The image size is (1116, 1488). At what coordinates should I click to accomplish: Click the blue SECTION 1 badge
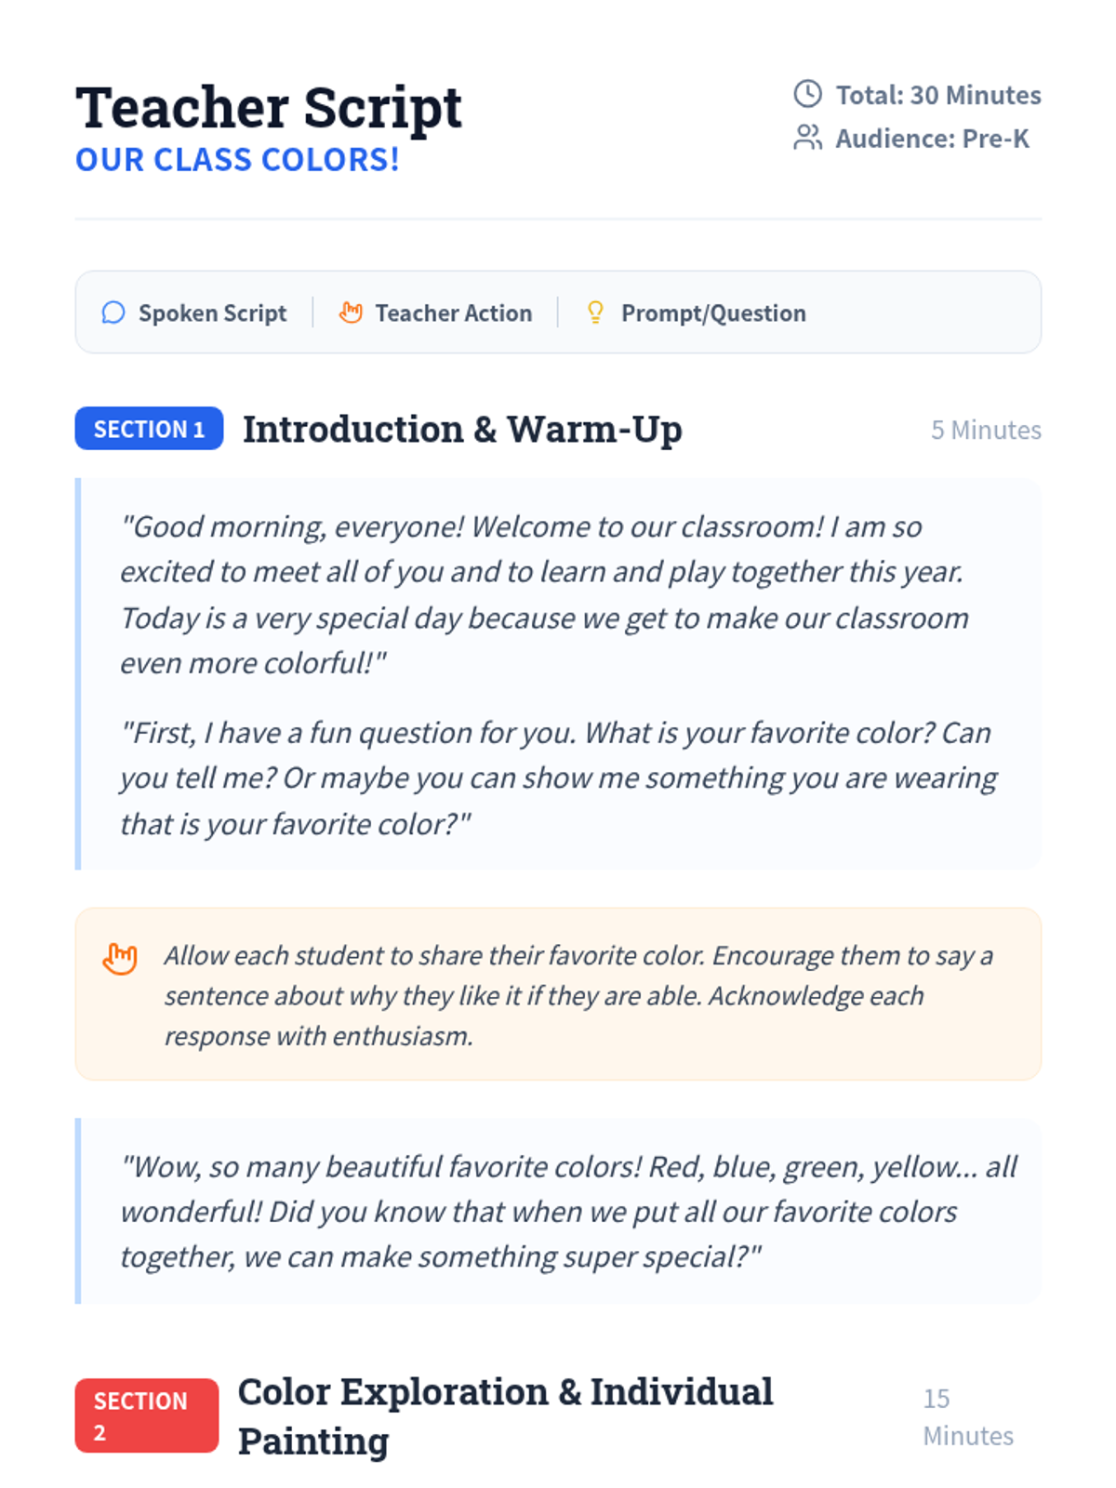click(149, 429)
